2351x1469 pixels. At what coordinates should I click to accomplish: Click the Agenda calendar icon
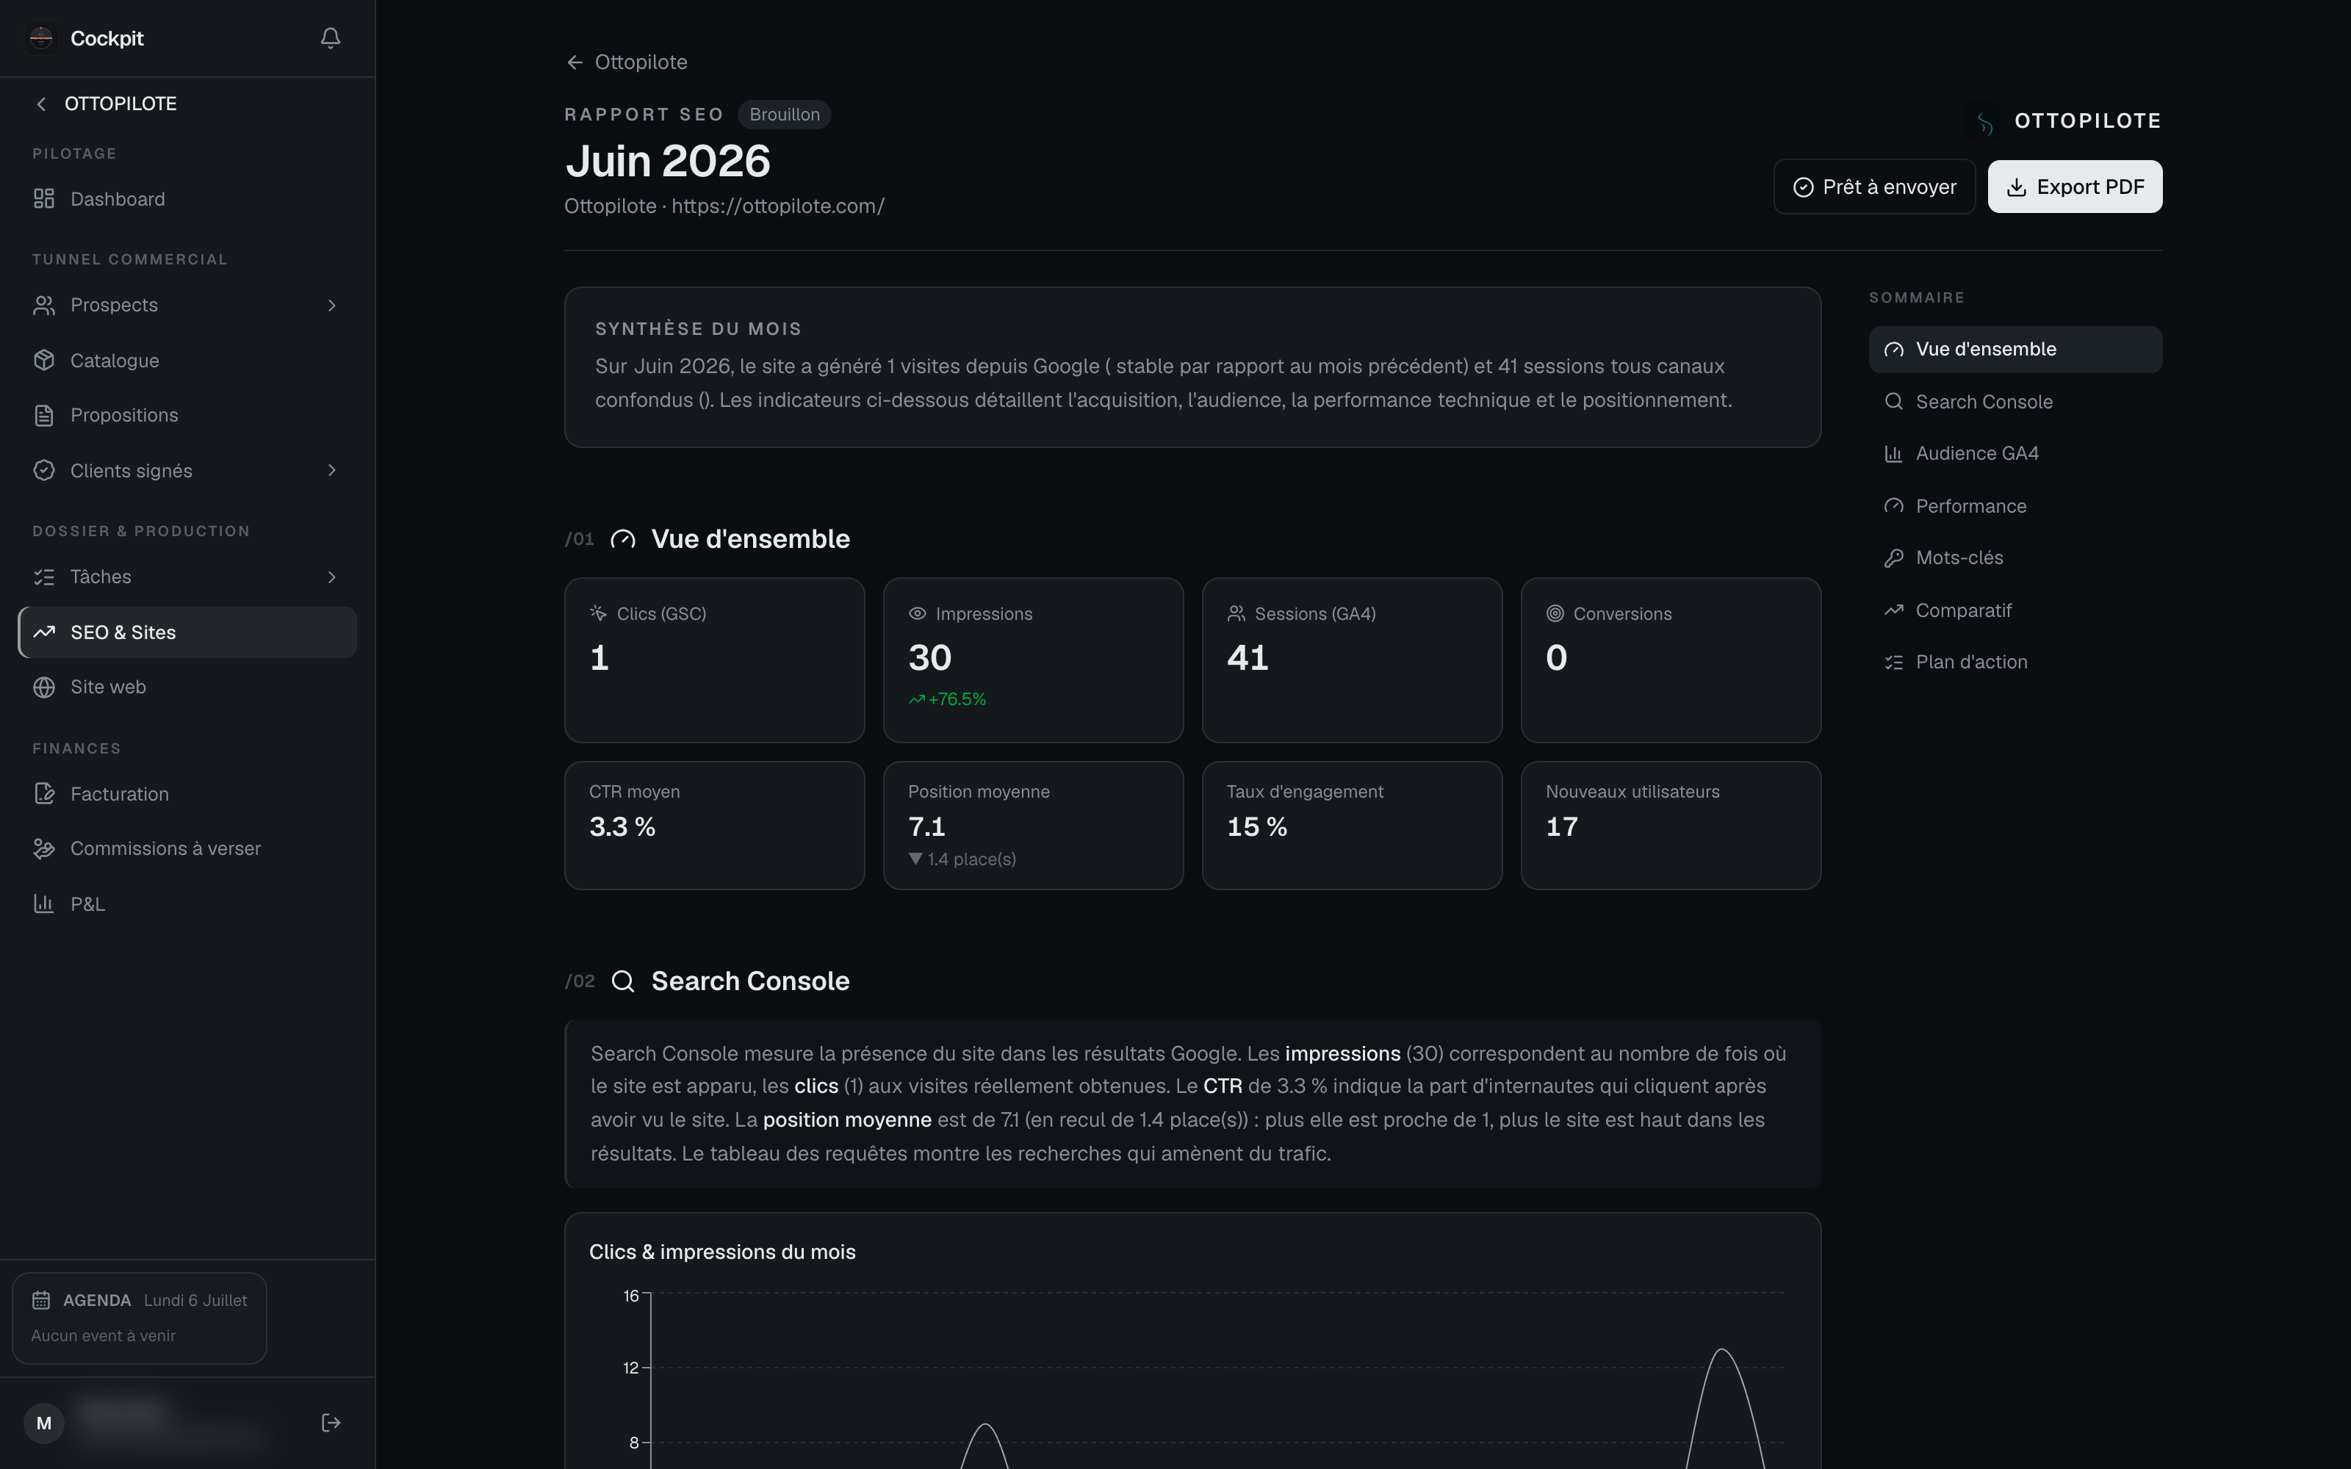pos(41,1300)
